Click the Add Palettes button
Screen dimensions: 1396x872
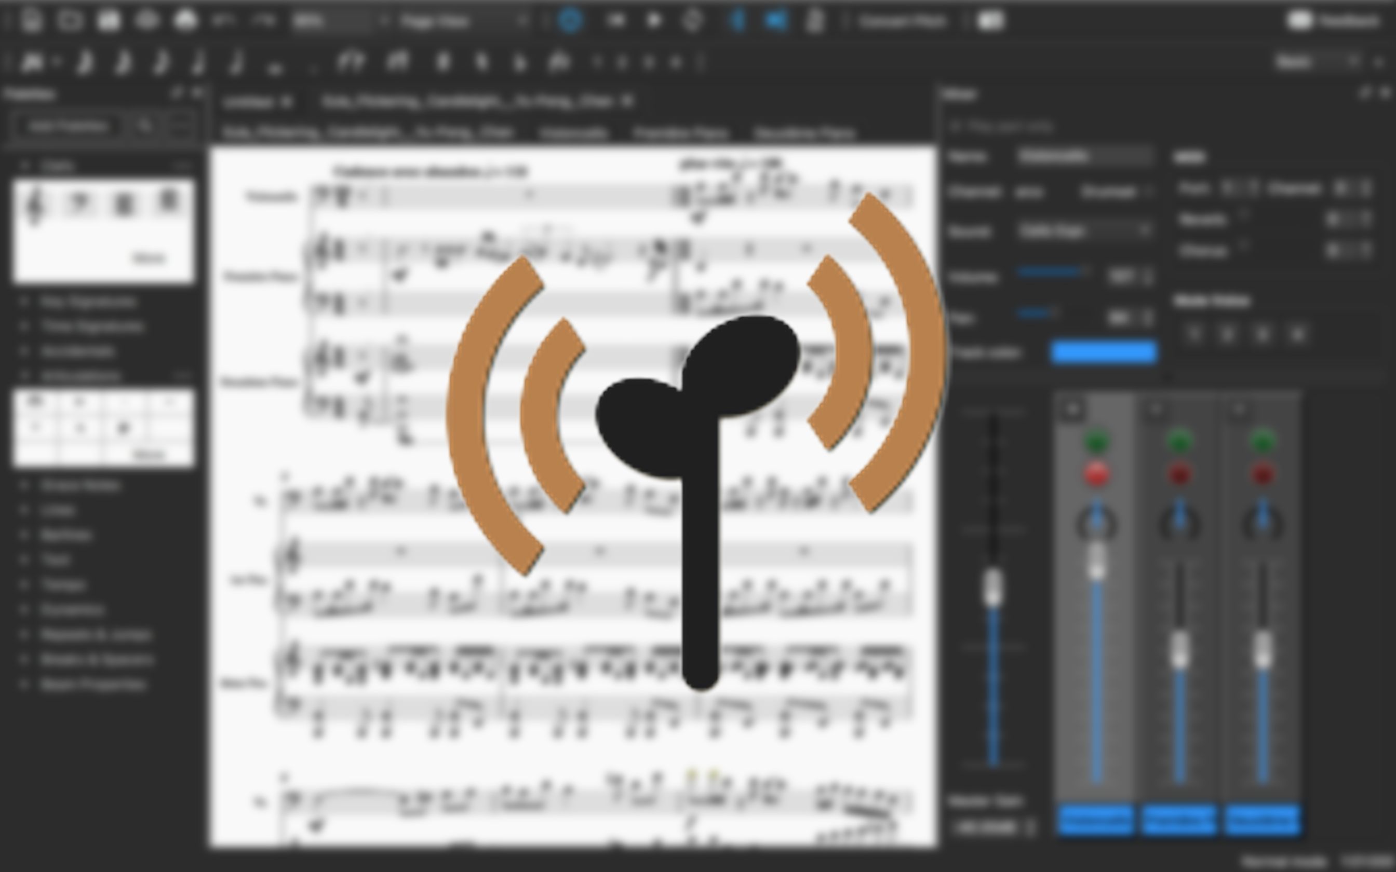(x=68, y=126)
